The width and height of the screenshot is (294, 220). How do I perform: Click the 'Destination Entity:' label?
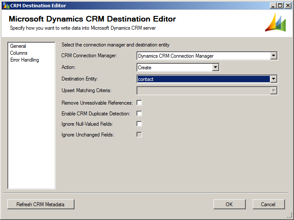(x=80, y=79)
